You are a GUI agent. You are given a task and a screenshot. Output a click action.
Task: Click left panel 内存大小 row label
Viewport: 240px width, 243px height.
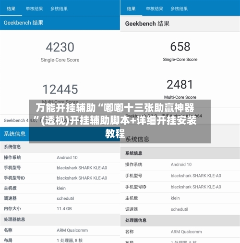12,208
